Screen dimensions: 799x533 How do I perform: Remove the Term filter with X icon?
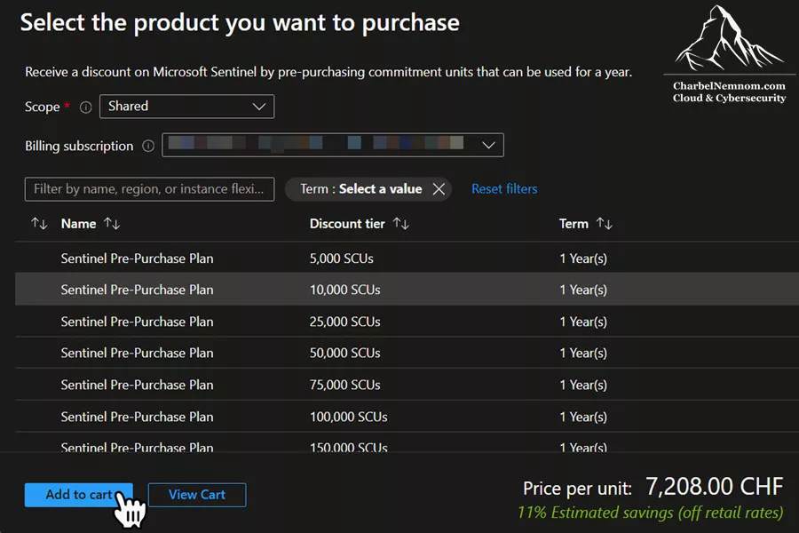(439, 189)
